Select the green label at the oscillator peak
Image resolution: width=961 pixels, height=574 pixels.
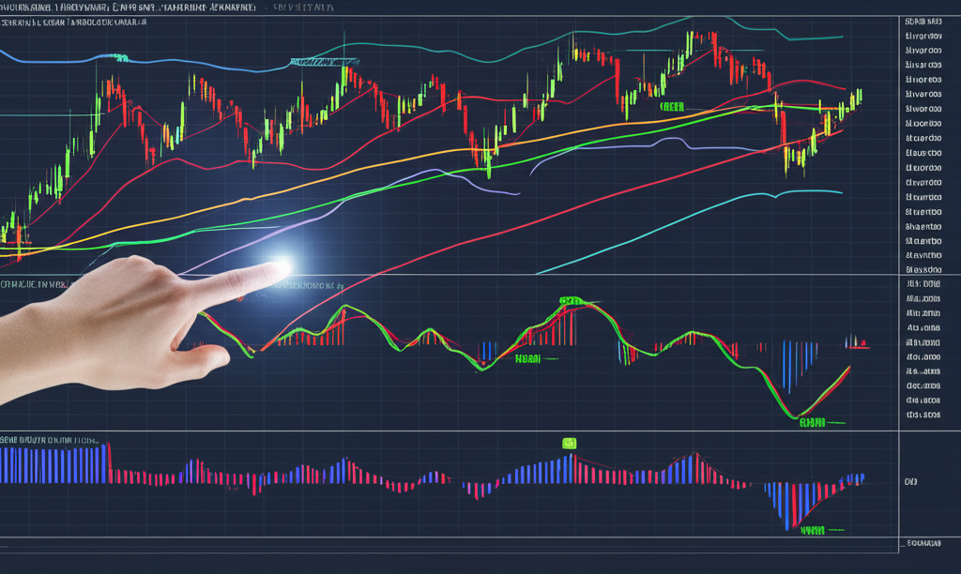pos(571,302)
